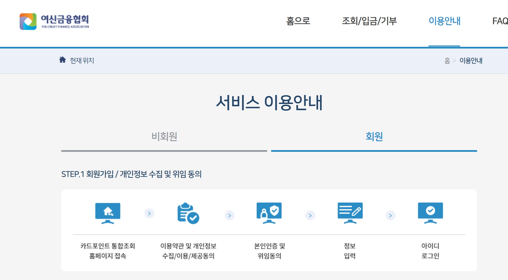This screenshot has width=508, height=280.
Task: Click the 여신금융협회 logo
Action: tap(54, 21)
